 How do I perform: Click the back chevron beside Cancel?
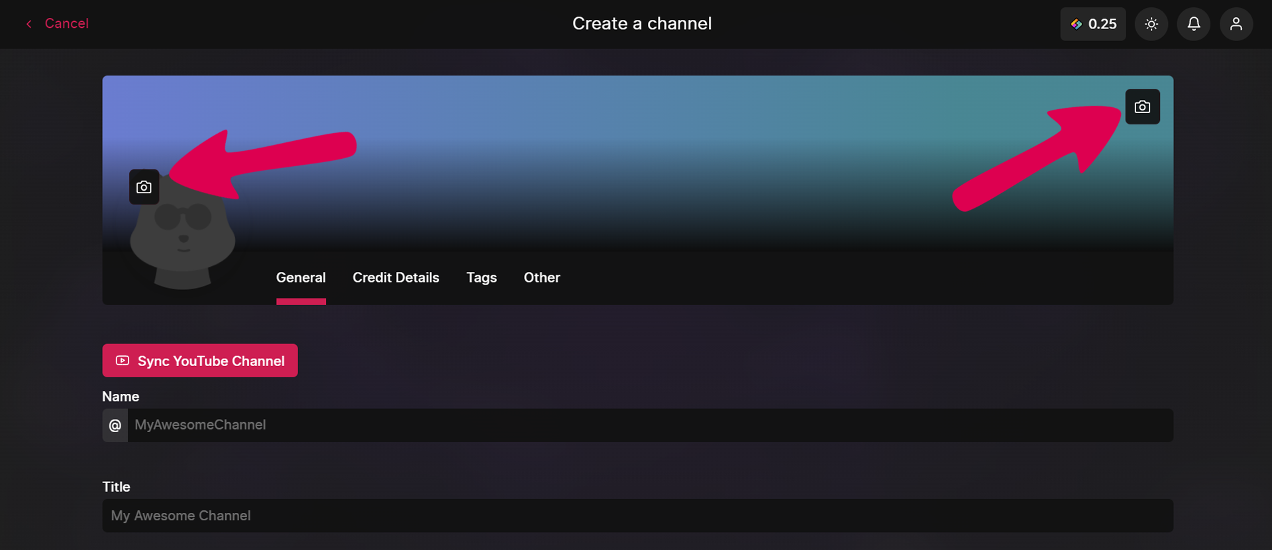click(x=28, y=24)
